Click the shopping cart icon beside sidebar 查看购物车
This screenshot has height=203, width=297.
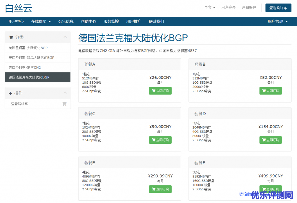pos(64,104)
